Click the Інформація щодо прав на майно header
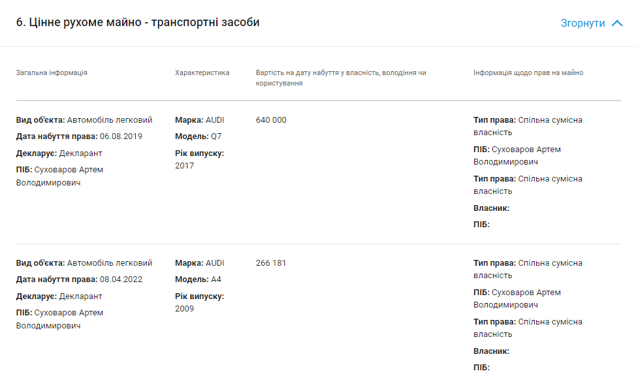This screenshot has height=382, width=638. [528, 73]
